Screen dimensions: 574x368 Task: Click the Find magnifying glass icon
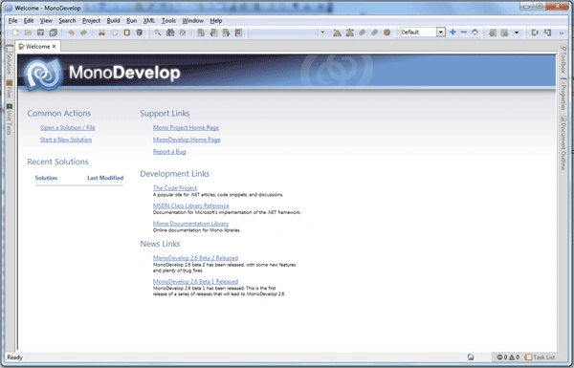(158, 32)
